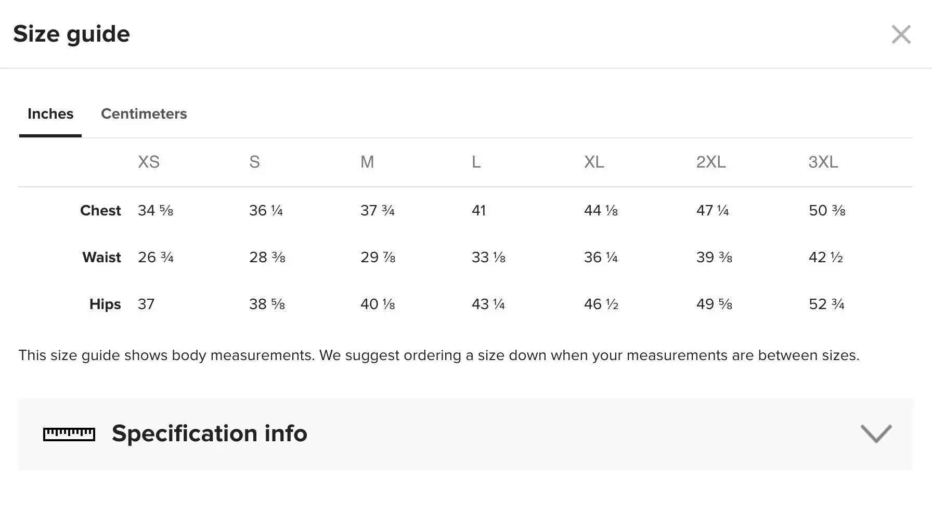
Task: Click the Size guide title
Action: [x=71, y=34]
